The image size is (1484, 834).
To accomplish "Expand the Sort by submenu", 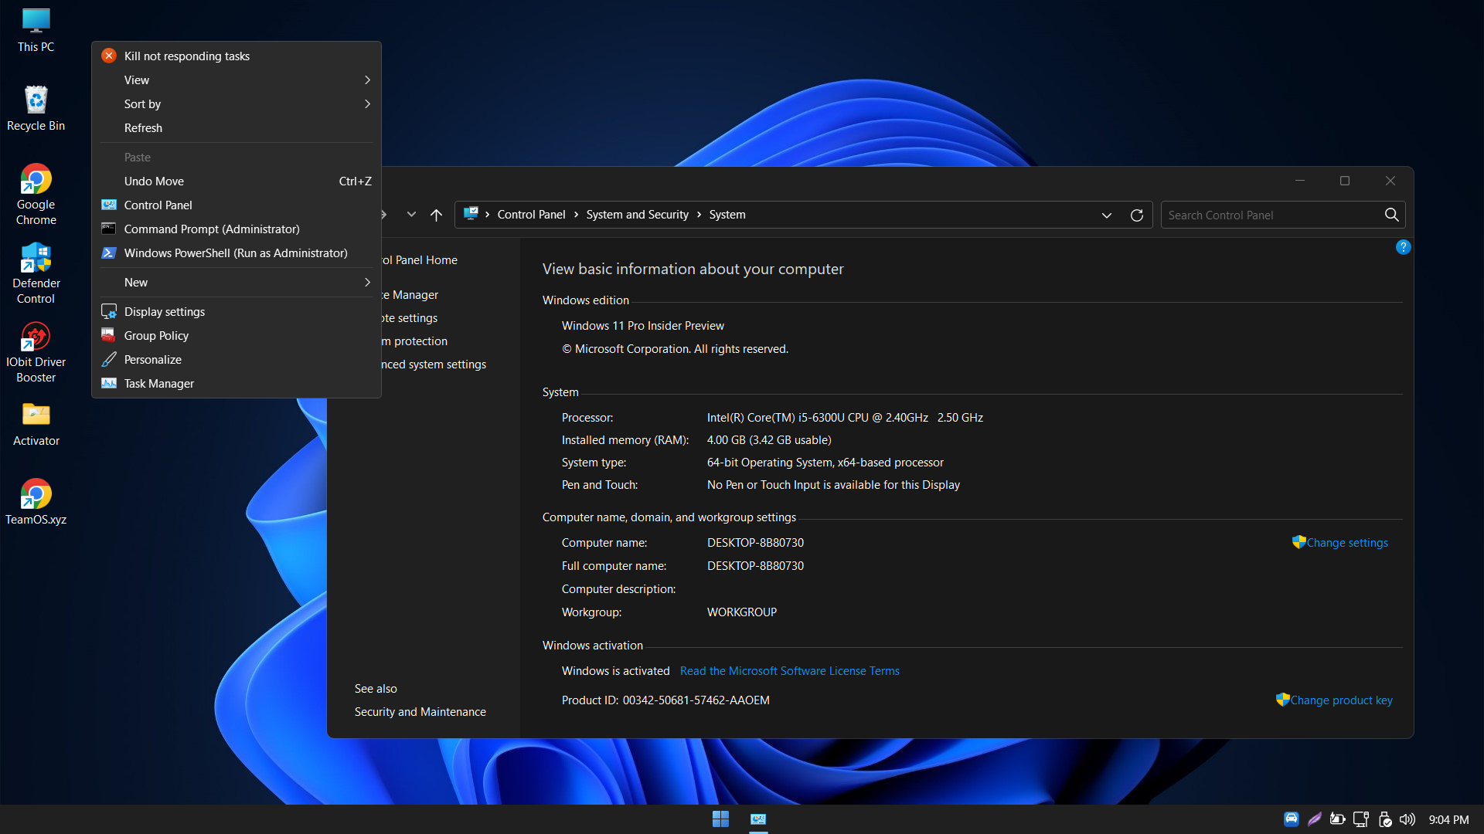I will point(367,104).
